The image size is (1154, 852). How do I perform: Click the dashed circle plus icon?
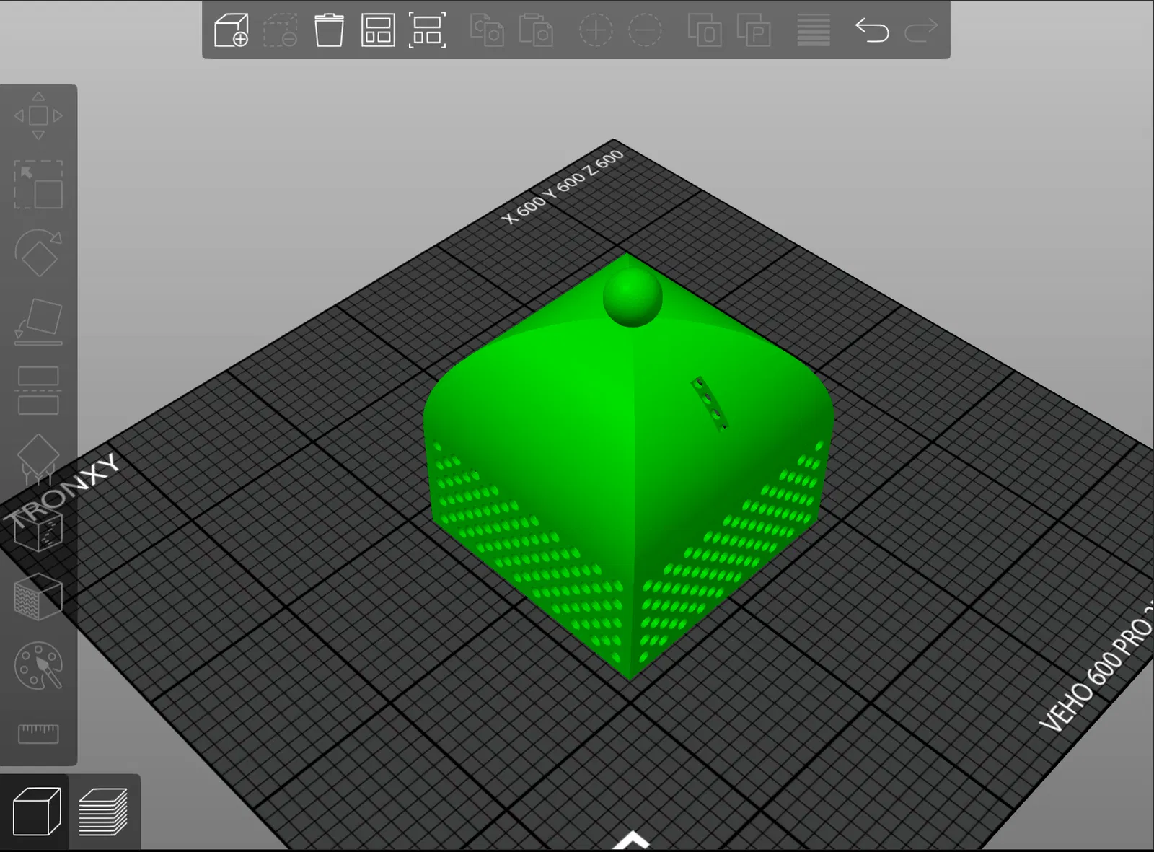[596, 30]
